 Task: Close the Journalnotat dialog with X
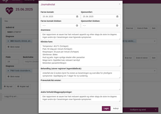[119, 4]
